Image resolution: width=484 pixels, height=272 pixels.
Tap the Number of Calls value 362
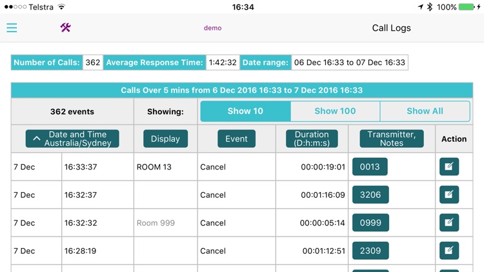click(92, 63)
